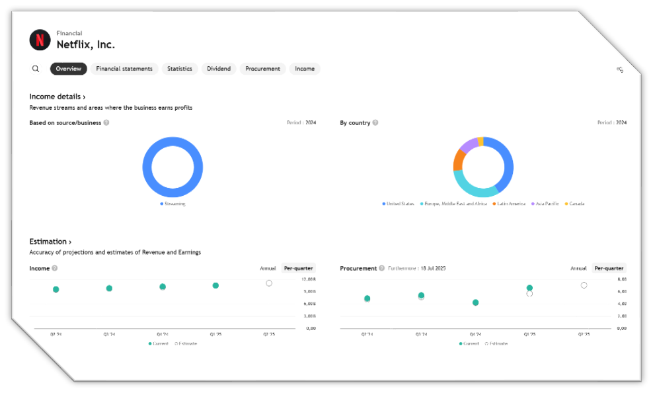Toggle Estimate legend under Procurement chart
Screen dimensions: 653x393
496,344
